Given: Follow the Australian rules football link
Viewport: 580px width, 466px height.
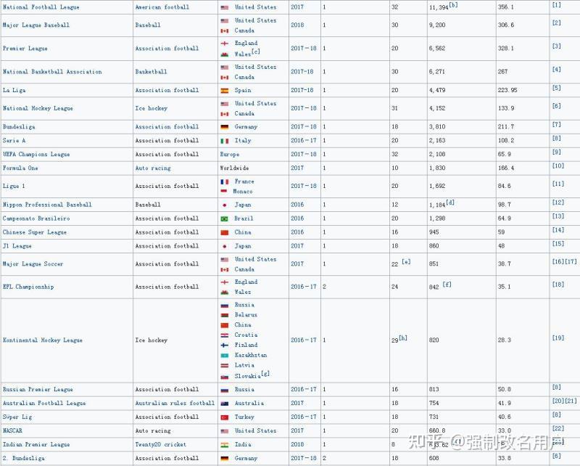Looking at the screenshot, I should [175, 404].
